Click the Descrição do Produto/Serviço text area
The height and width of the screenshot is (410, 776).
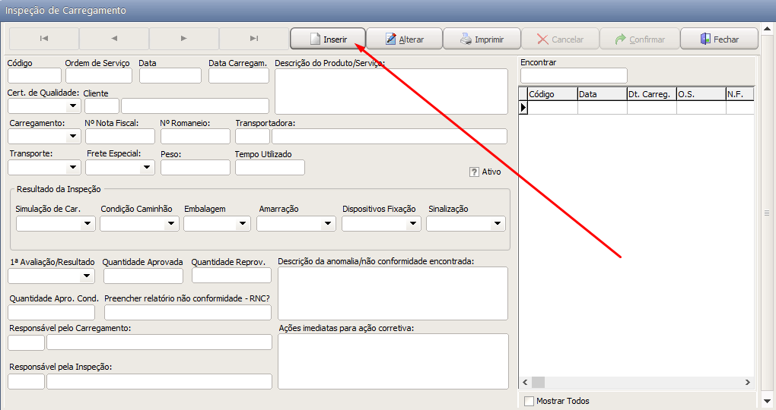[392, 91]
